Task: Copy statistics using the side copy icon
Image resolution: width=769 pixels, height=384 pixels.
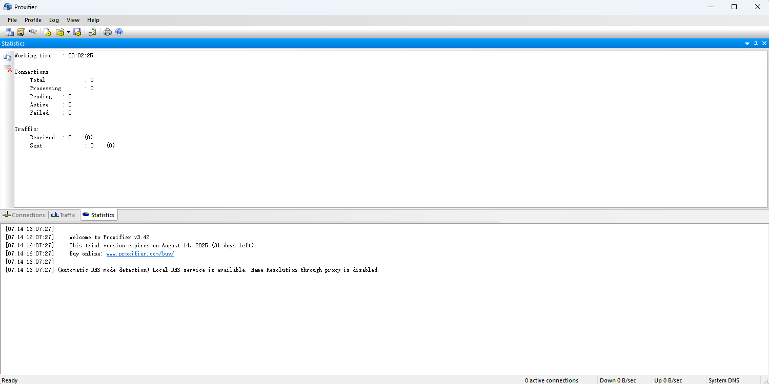Action: (8, 57)
